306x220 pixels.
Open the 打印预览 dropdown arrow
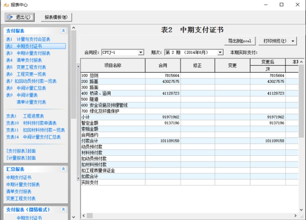pyautogui.click(x=294, y=41)
